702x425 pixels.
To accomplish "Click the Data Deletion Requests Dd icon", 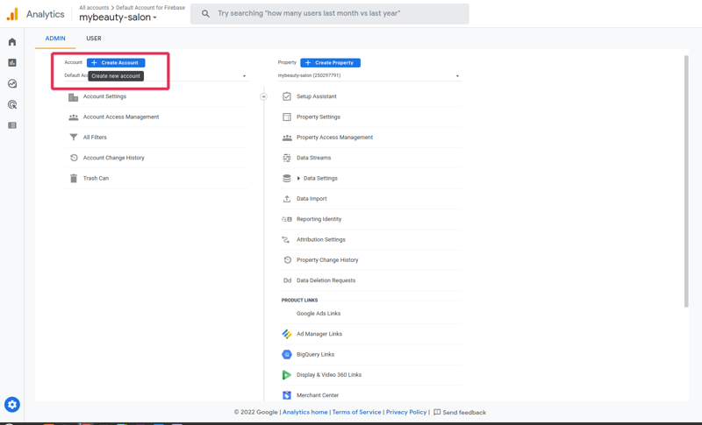I will [288, 280].
